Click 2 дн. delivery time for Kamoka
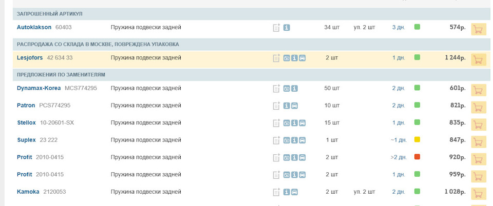The width and height of the screenshot is (493, 206). [x=399, y=192]
